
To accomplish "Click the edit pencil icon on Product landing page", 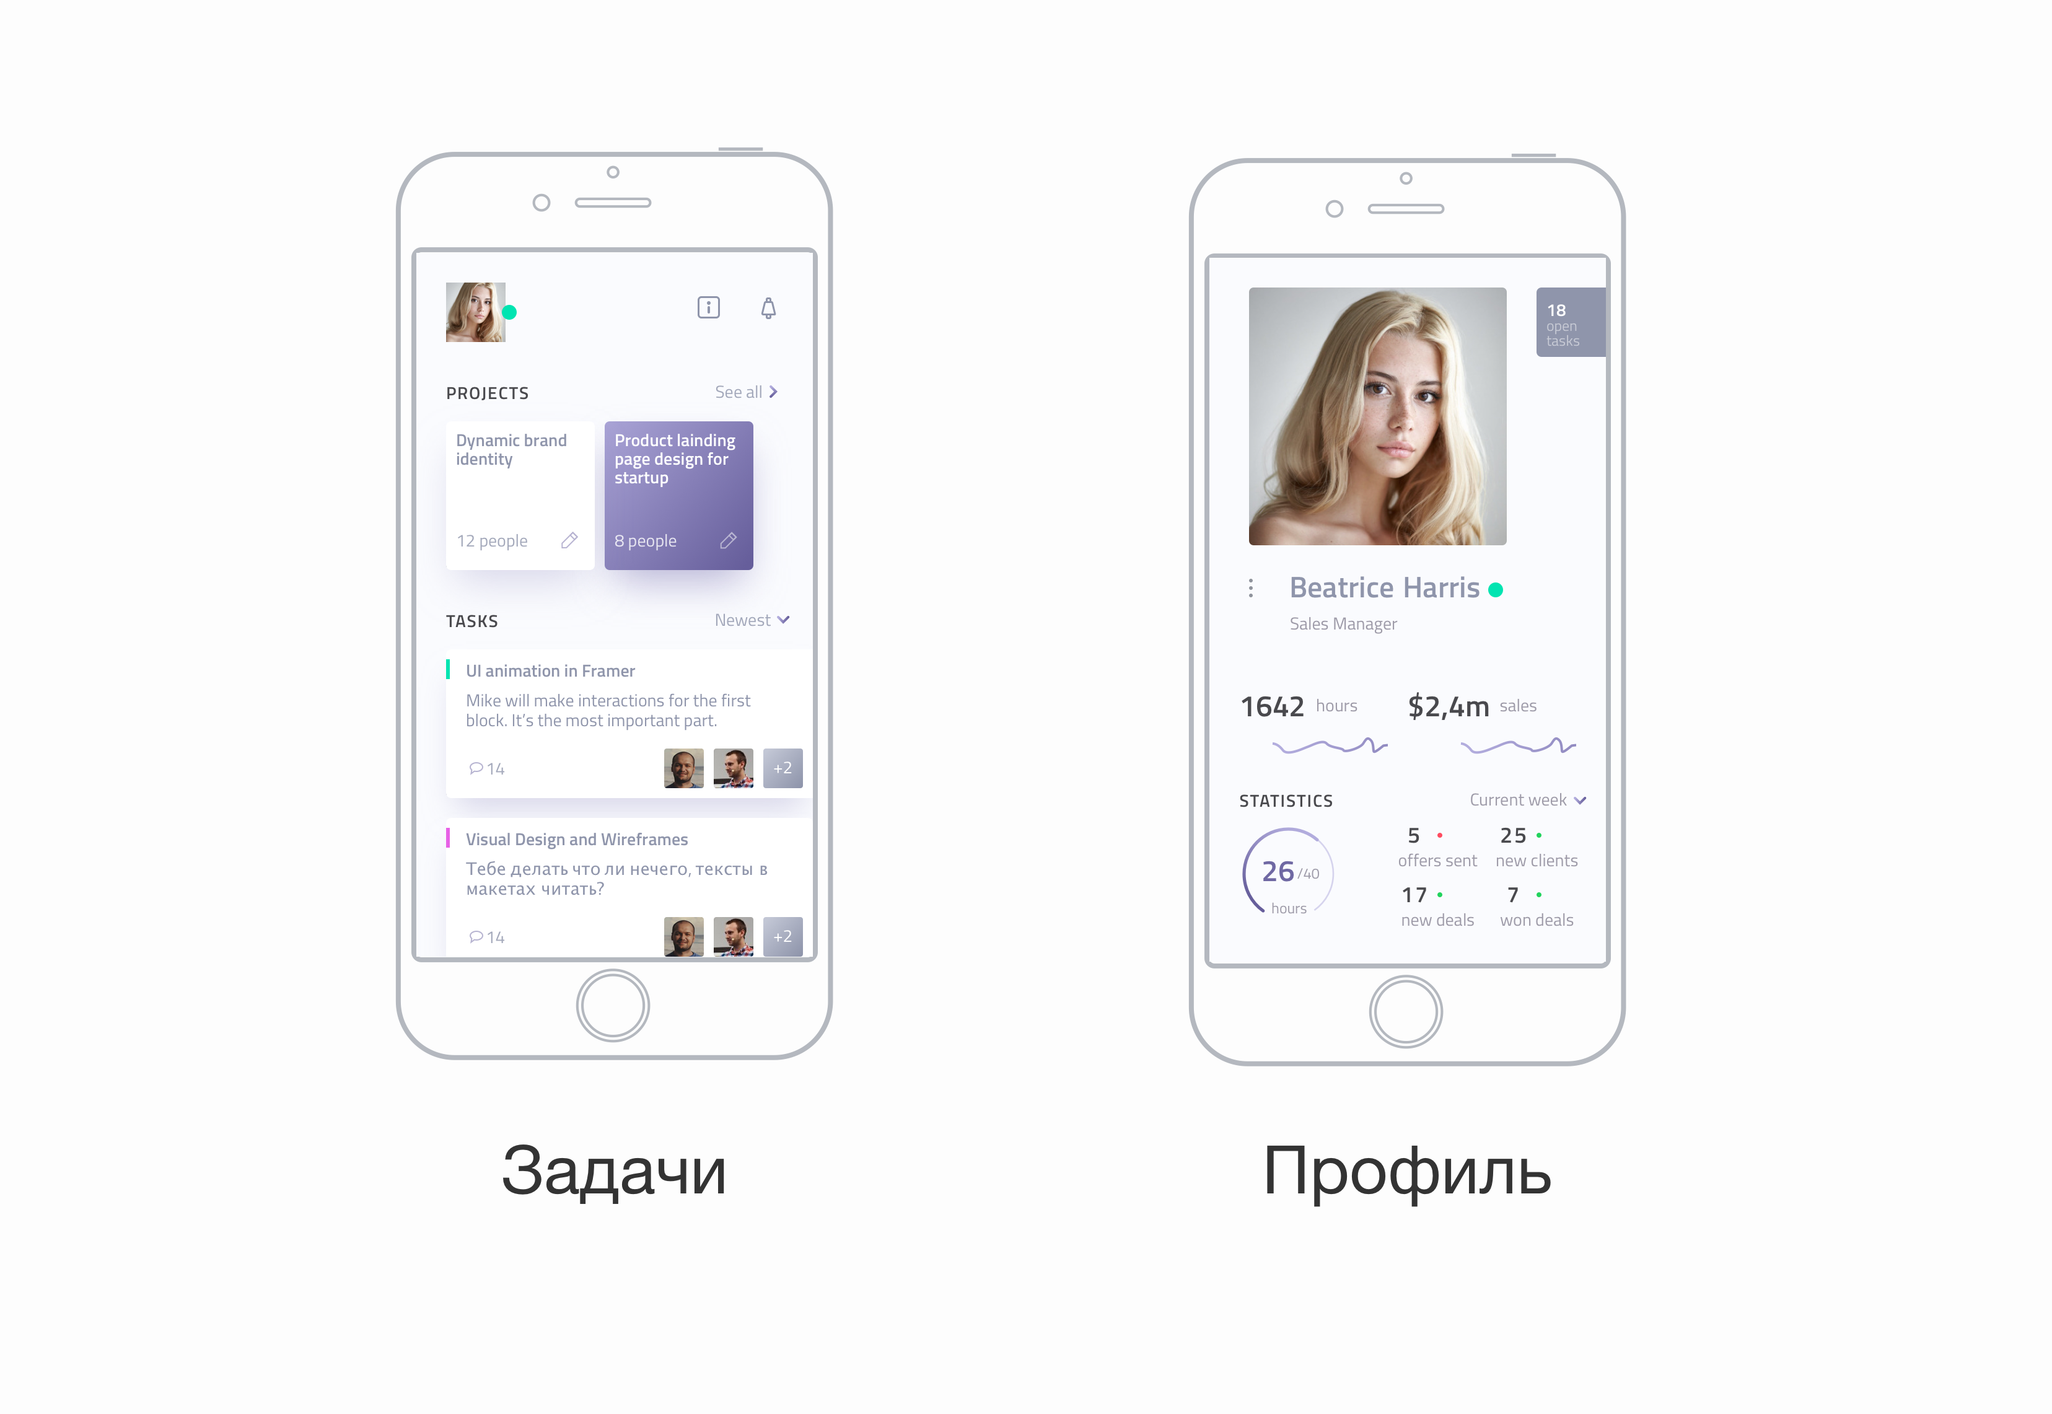I will [731, 543].
